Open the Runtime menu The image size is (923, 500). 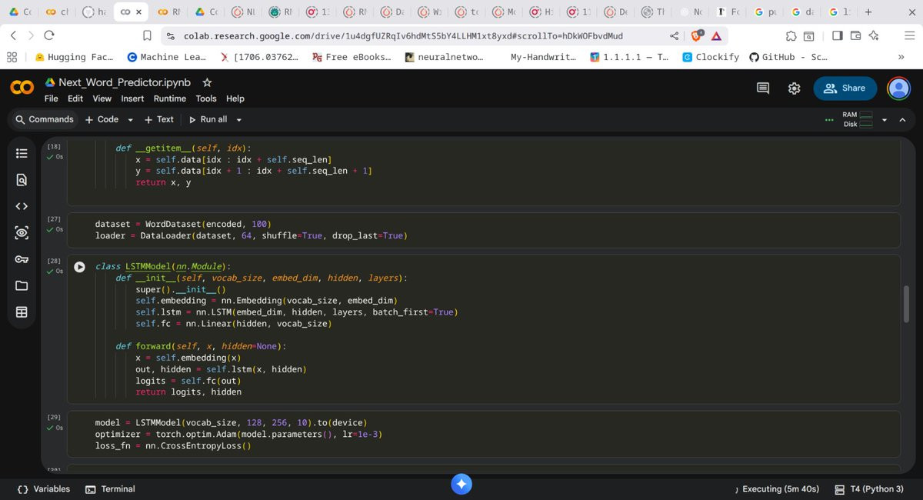point(169,98)
